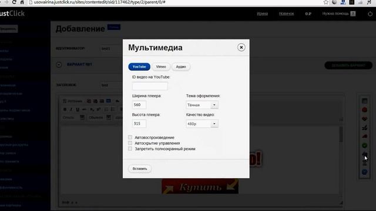Insert numbered list in the editor
This screenshot has height=211, width=376.
[106, 110]
